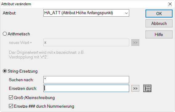175x112 pixels.
Task: Open the attribute list icon beside Ersetzen durch
Action: click(147, 88)
